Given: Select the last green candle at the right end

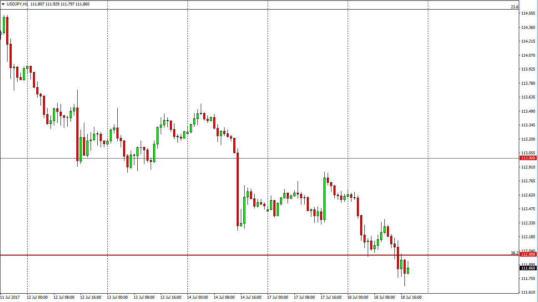Looking at the screenshot, I should click(x=408, y=271).
